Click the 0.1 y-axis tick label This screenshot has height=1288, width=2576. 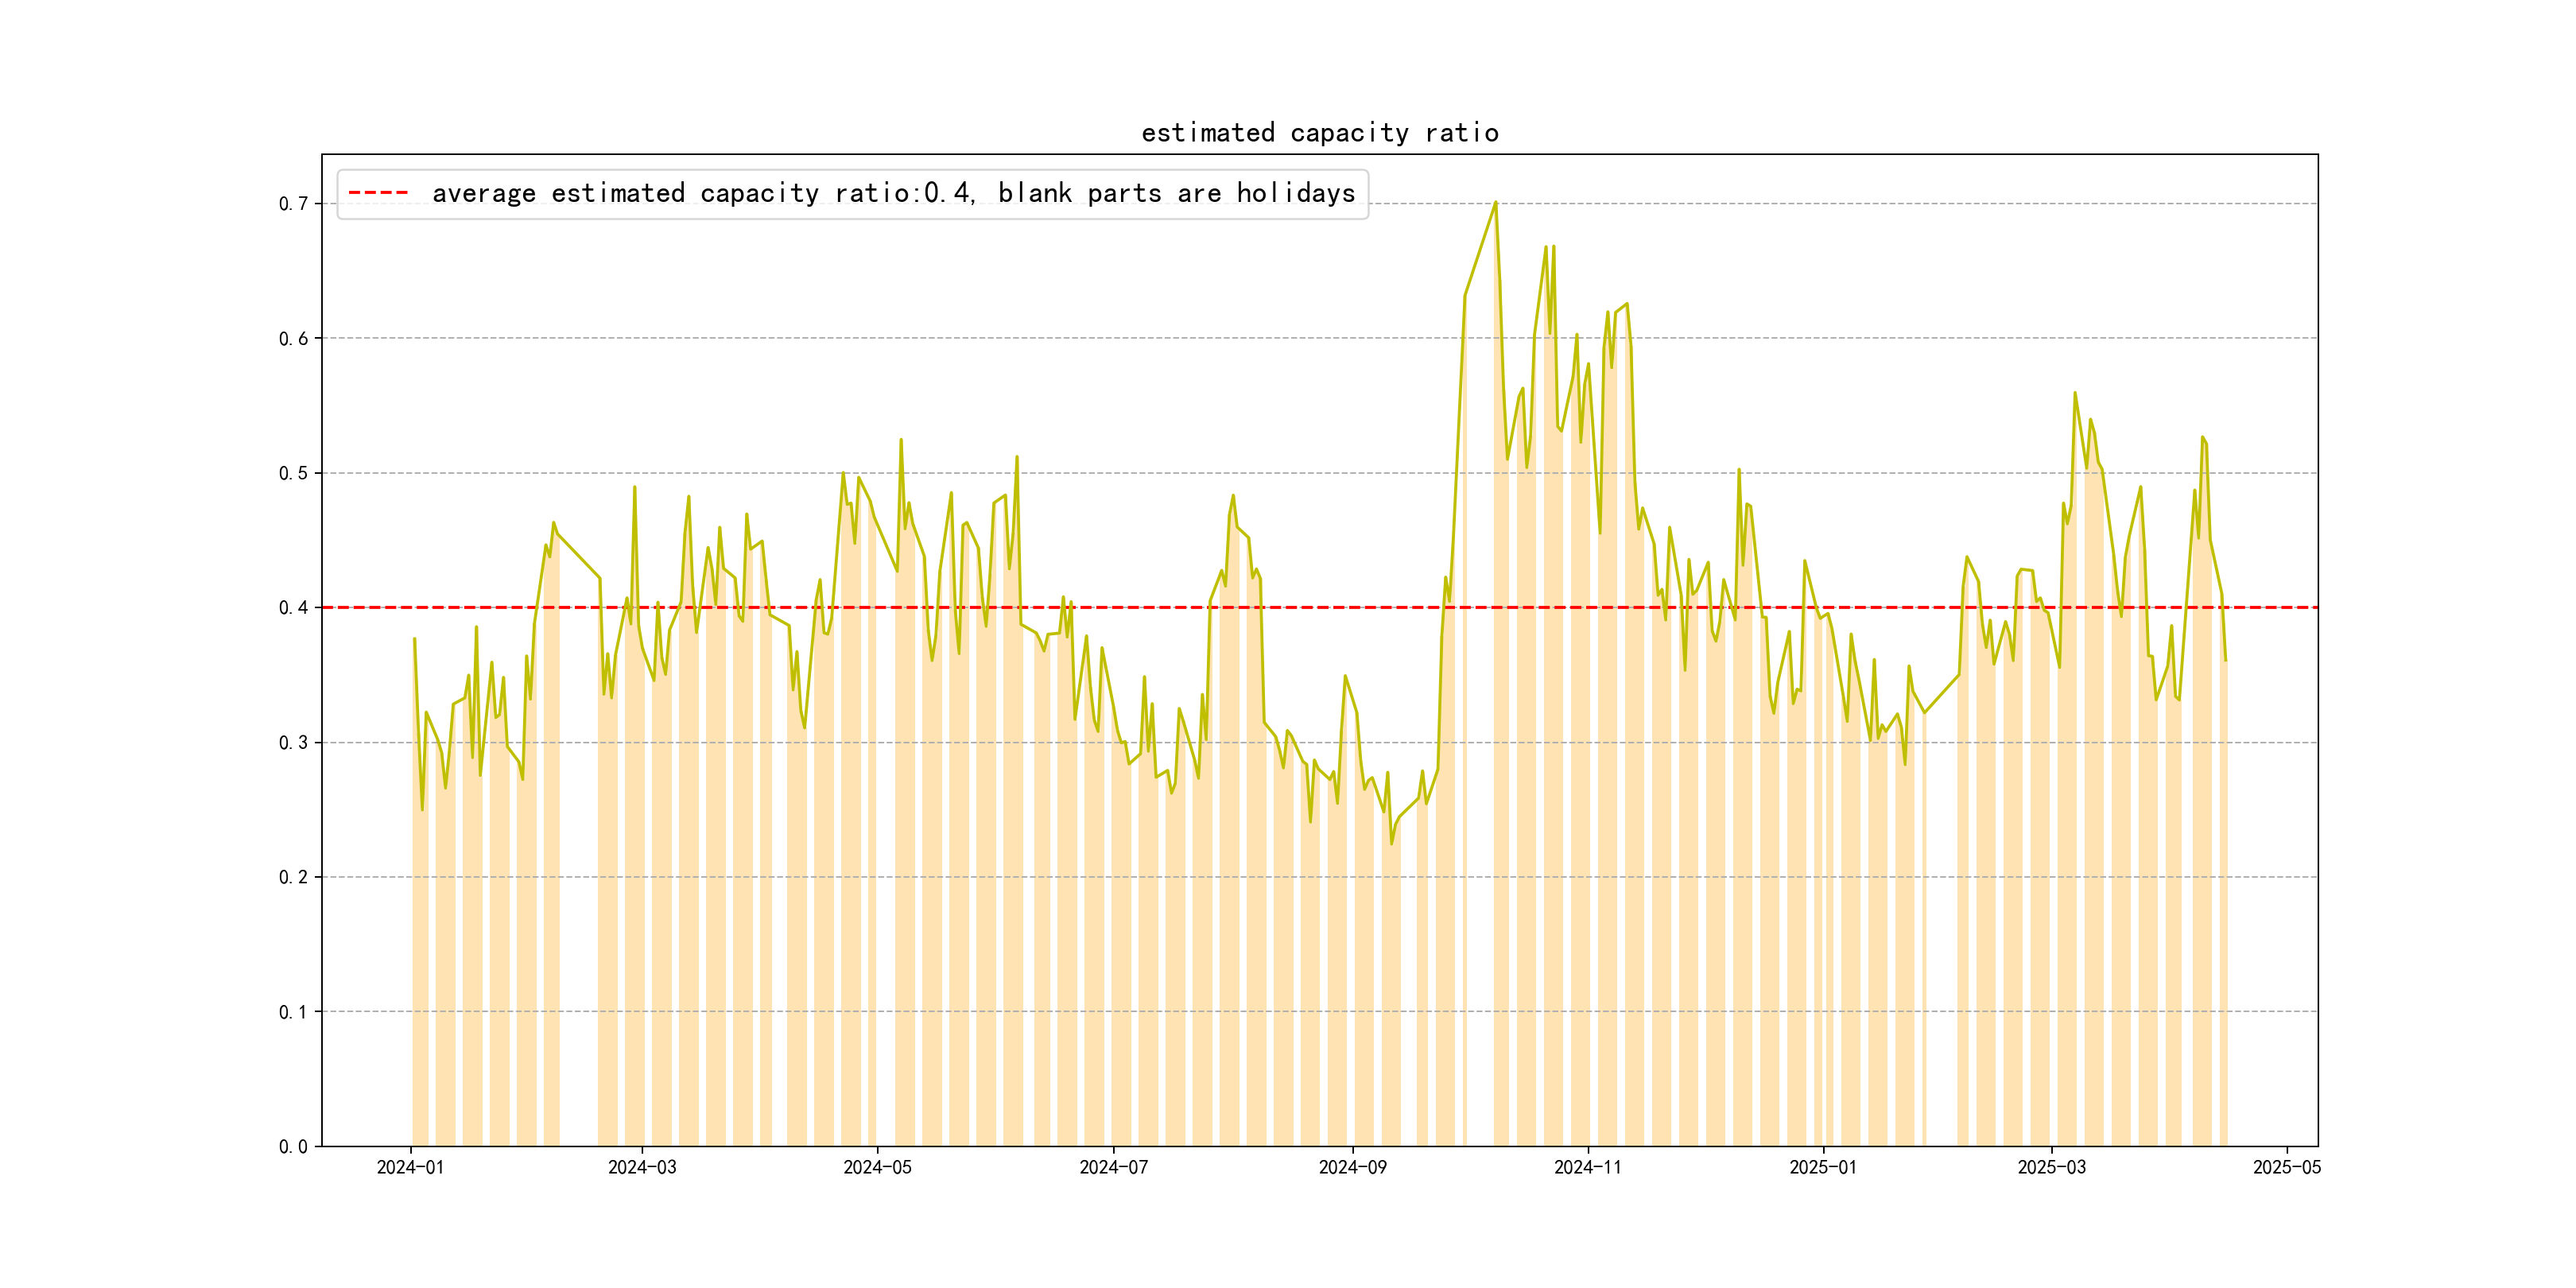293,1012
